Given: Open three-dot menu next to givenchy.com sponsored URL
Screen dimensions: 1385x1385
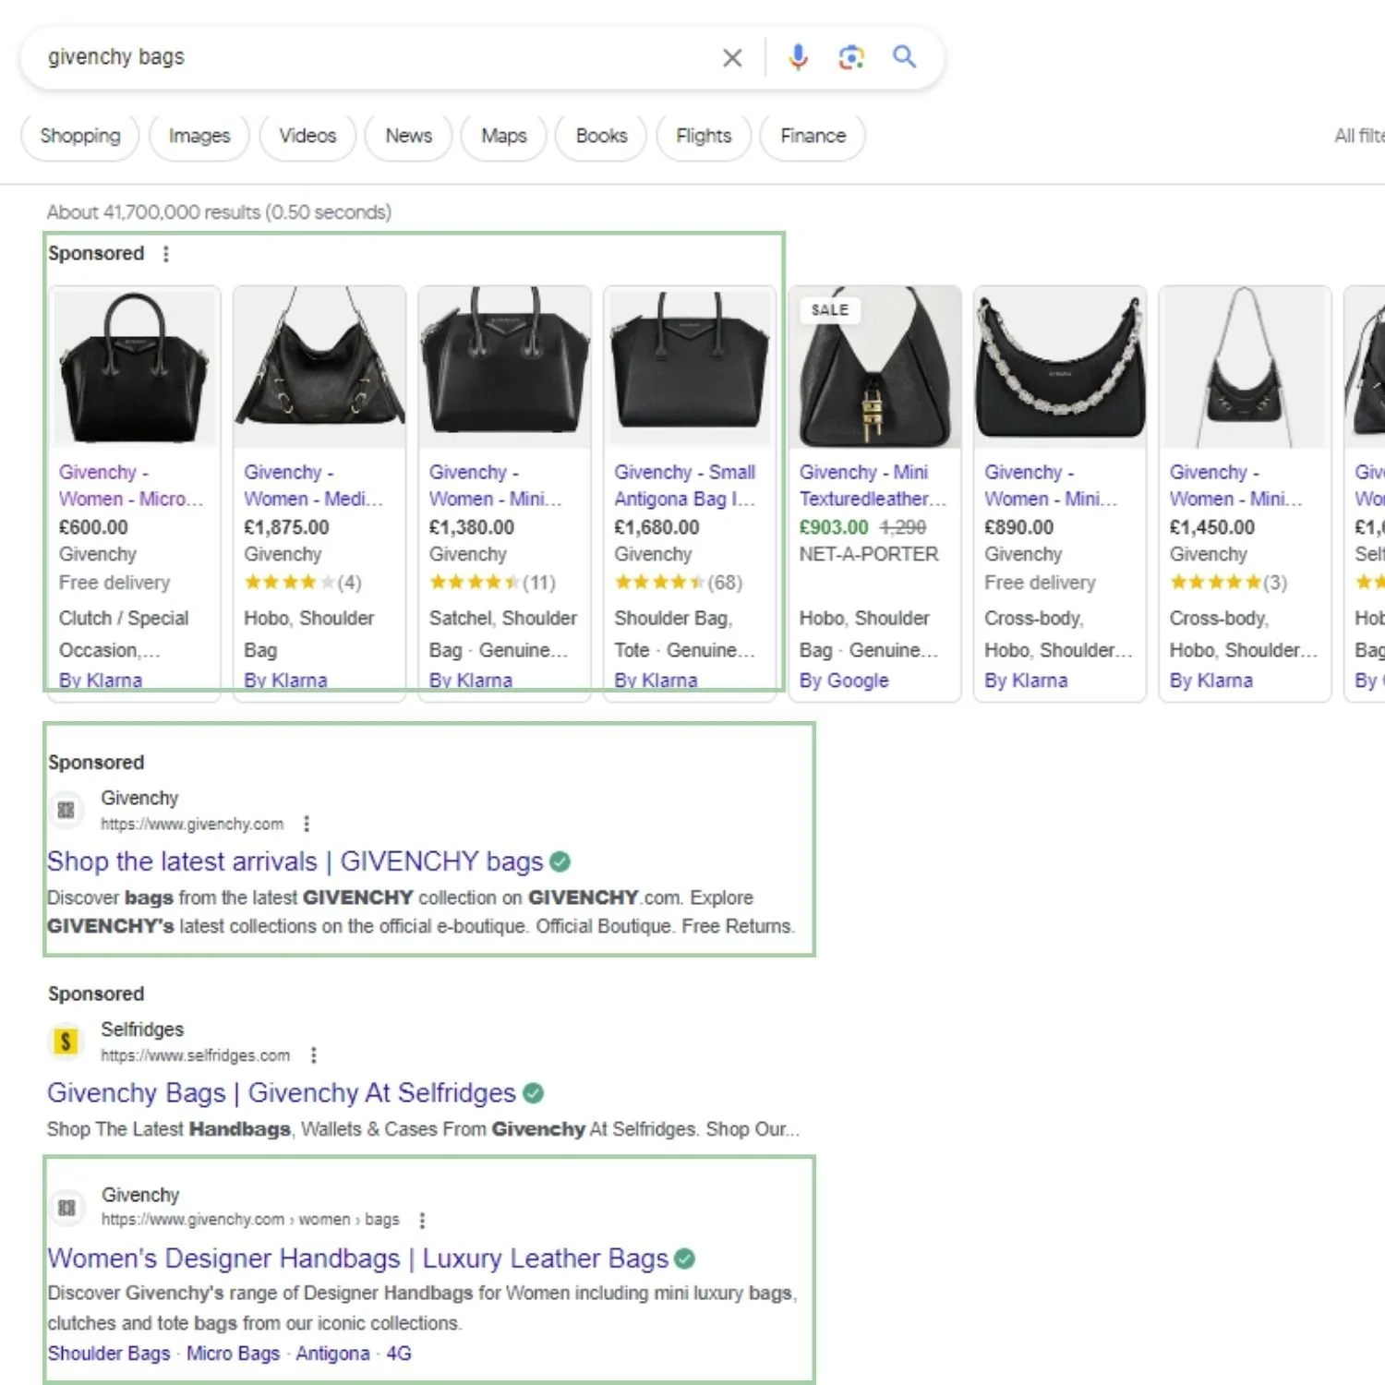Looking at the screenshot, I should [307, 824].
